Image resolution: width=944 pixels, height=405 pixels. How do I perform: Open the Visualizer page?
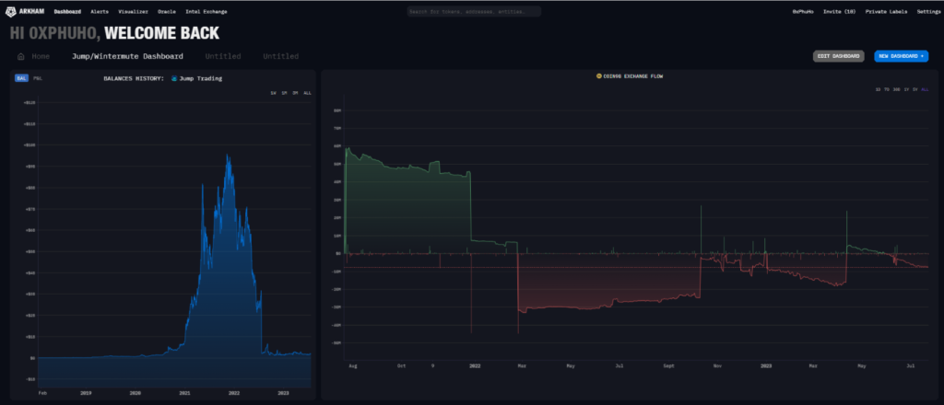[x=133, y=11]
